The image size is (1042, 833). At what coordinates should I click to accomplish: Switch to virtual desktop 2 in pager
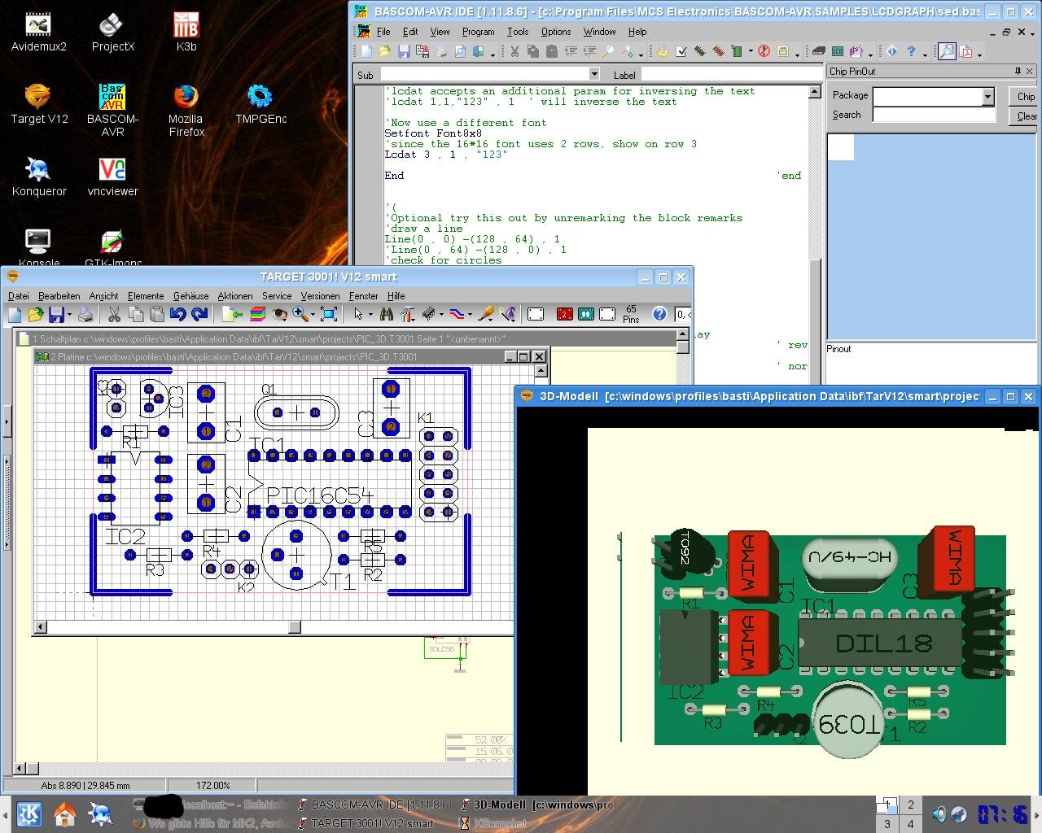tap(910, 805)
